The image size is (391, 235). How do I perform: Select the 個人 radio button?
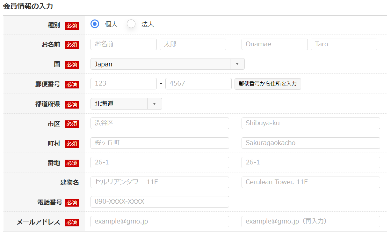pos(95,24)
